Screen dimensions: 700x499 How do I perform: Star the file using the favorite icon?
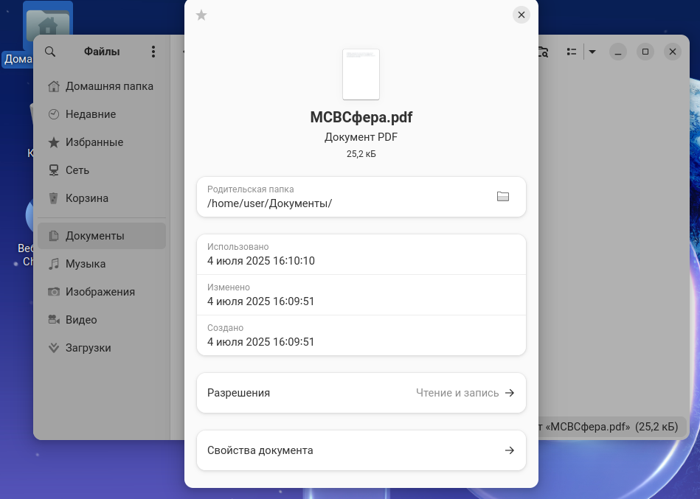click(201, 15)
